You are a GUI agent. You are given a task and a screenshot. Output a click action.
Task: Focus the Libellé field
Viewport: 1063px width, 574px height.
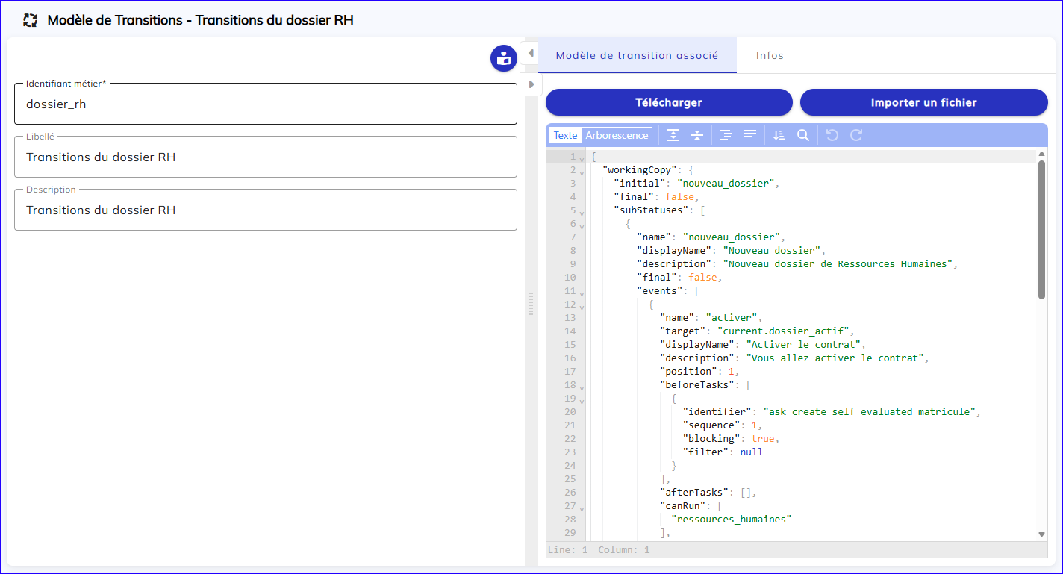[266, 157]
